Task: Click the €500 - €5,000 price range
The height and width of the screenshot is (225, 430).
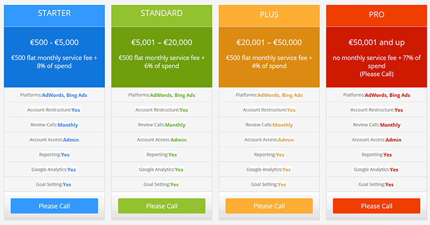Action: tap(54, 43)
